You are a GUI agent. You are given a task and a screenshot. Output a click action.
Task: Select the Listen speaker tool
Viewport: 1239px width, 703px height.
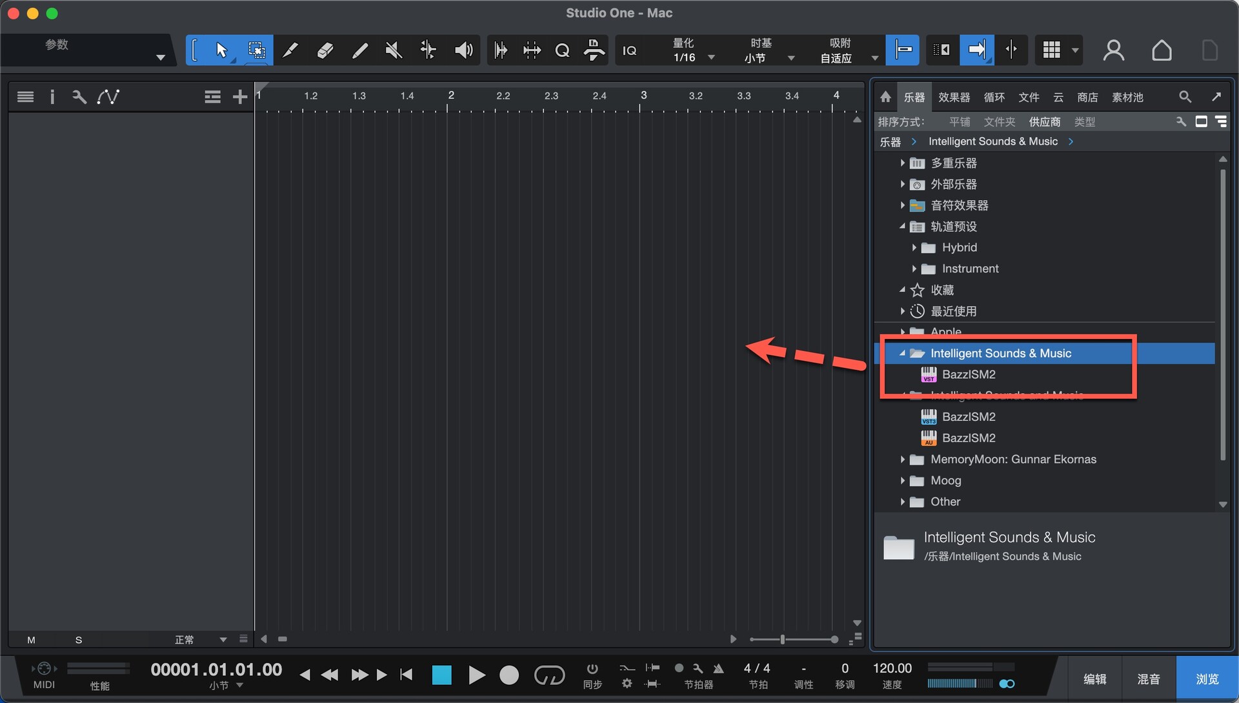click(463, 50)
